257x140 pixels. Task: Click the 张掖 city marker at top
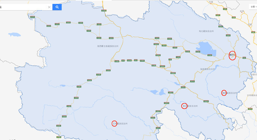pos(211,2)
